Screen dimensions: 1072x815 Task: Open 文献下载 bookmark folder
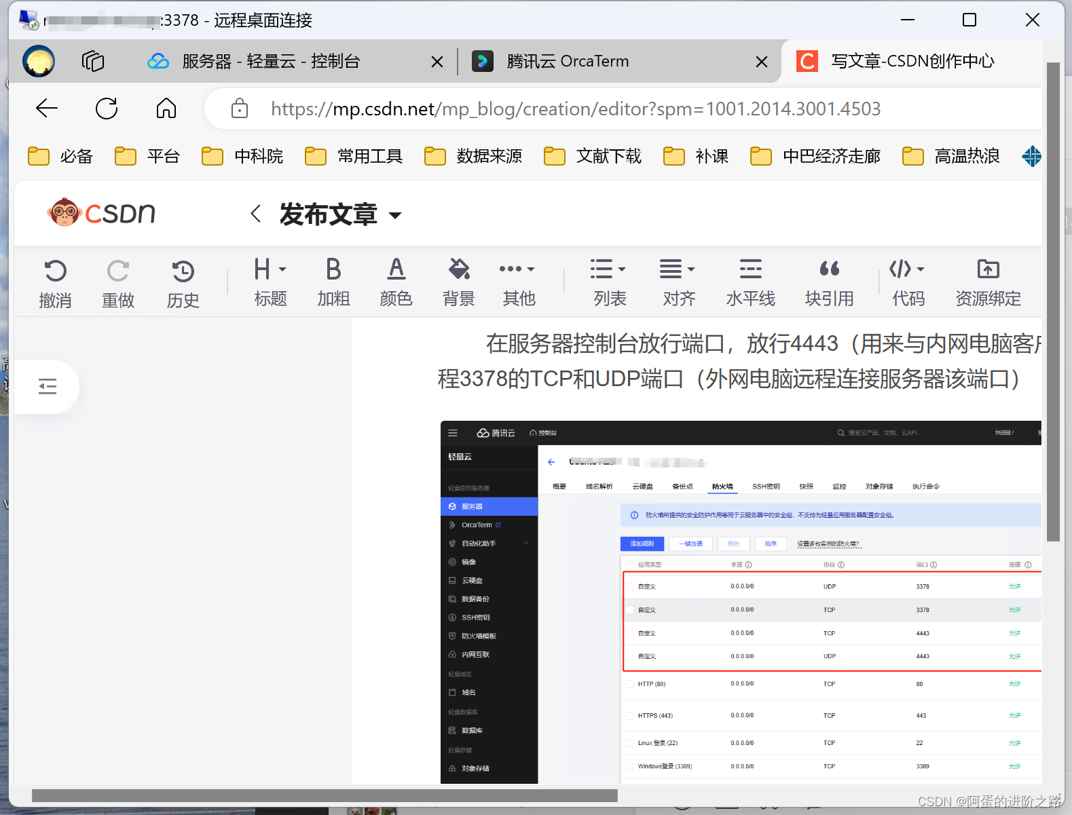593,156
